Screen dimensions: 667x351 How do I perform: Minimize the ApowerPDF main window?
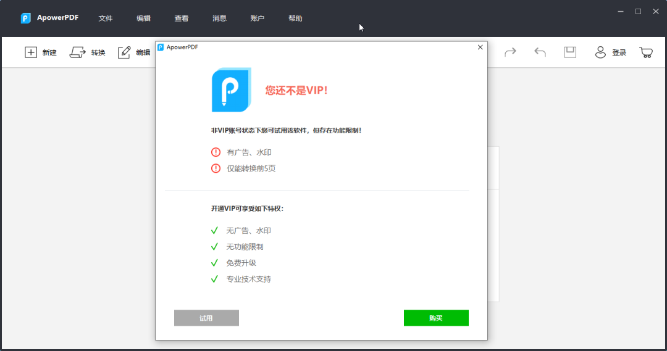click(621, 12)
